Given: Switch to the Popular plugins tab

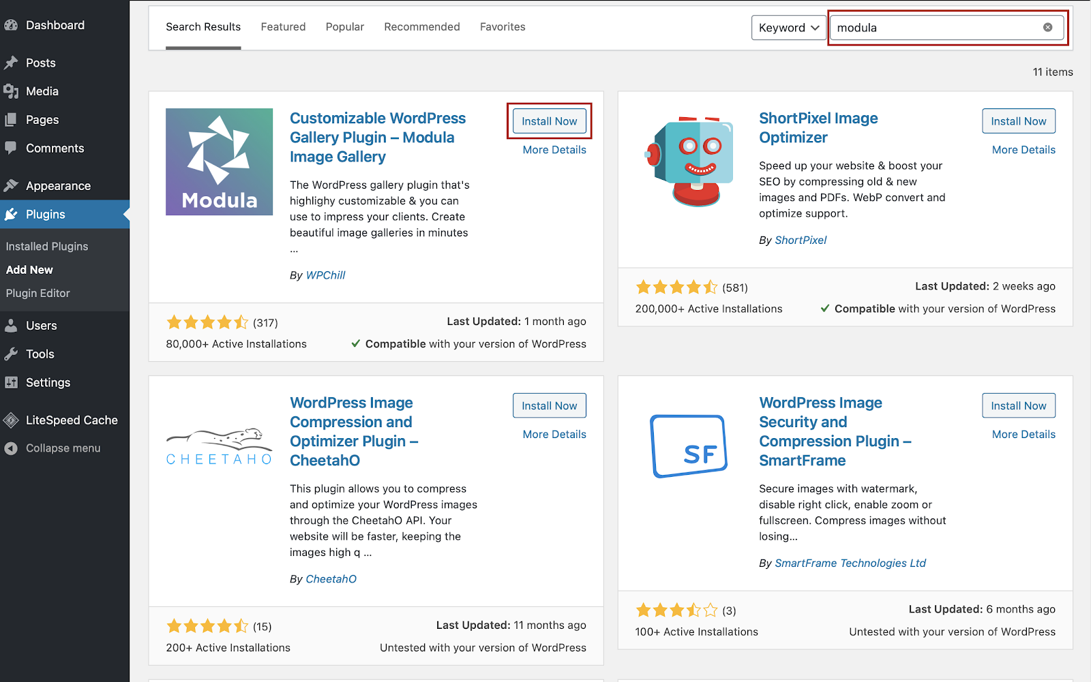Looking at the screenshot, I should coord(344,27).
